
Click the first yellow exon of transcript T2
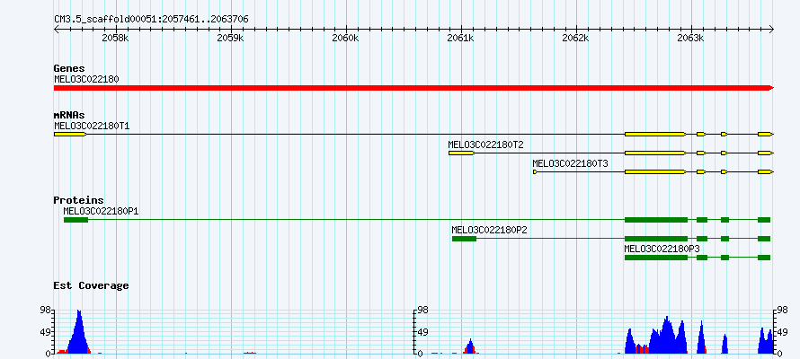462,153
